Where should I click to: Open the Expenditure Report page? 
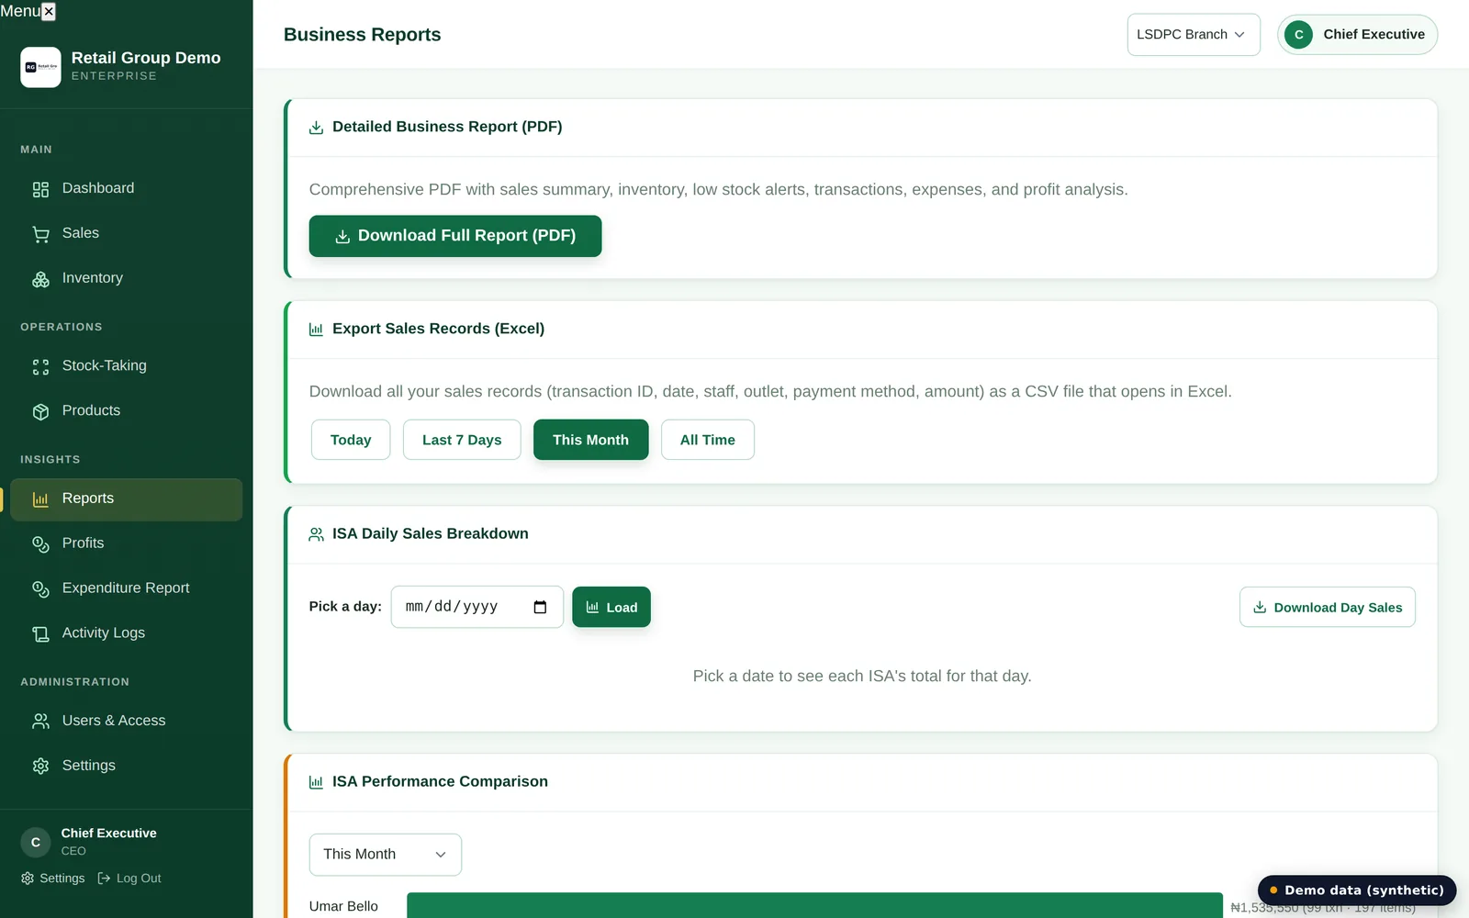point(127,588)
